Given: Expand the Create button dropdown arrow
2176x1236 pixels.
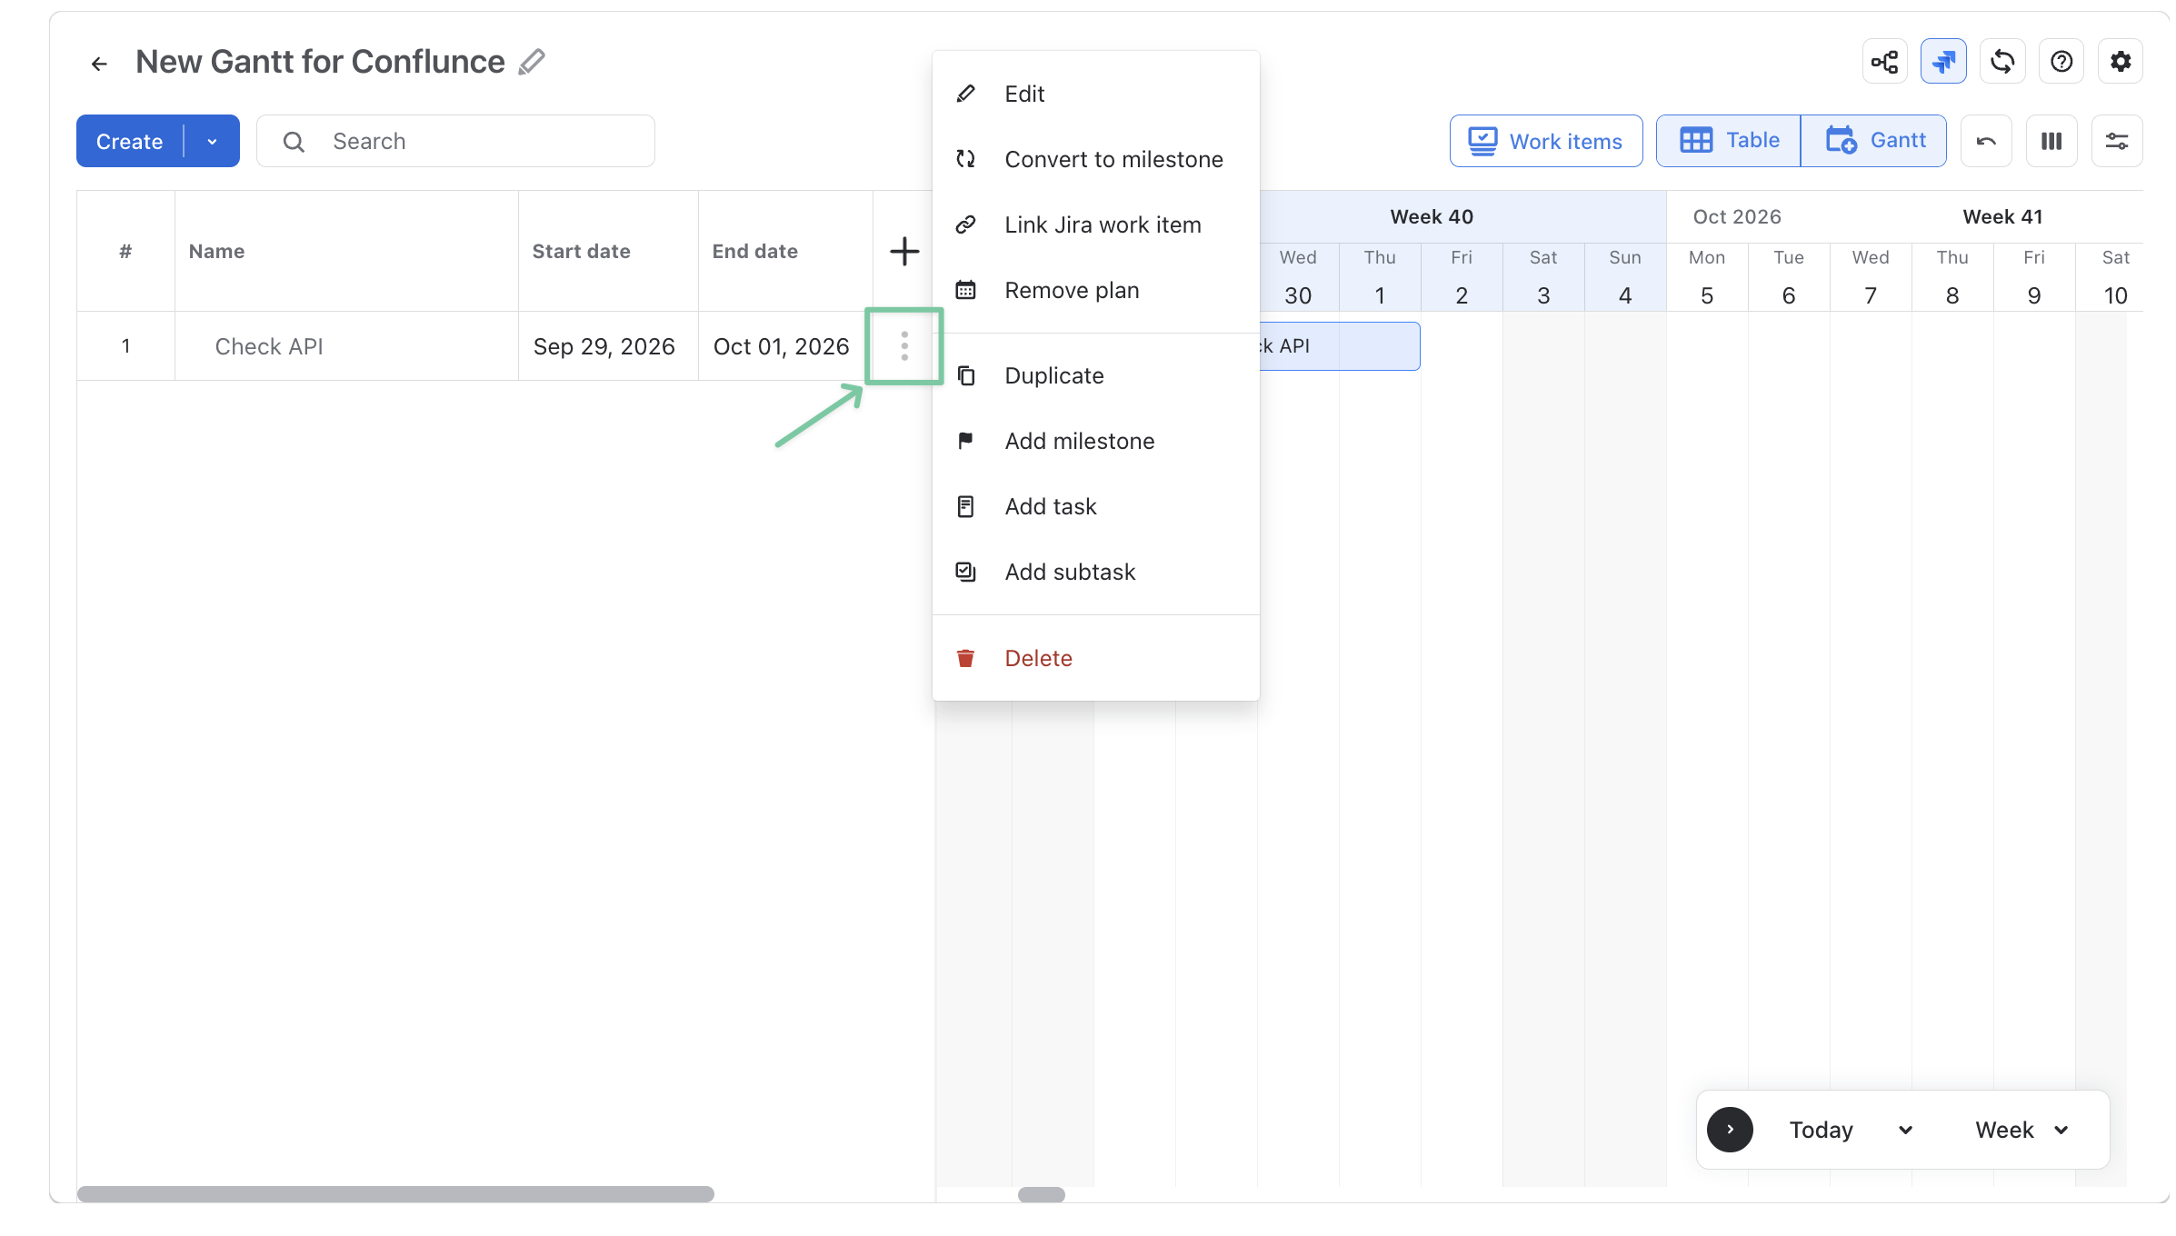Looking at the screenshot, I should coord(213,141).
